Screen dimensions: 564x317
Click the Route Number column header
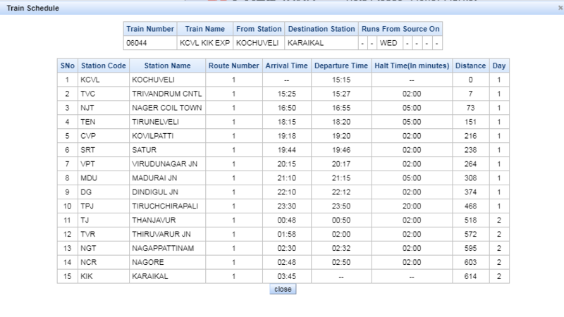(x=233, y=66)
